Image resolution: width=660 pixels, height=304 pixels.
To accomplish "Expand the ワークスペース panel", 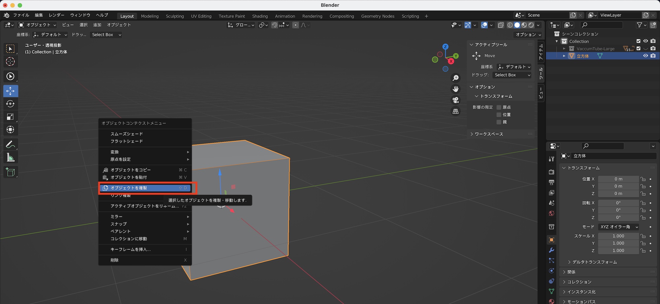I will click(489, 134).
